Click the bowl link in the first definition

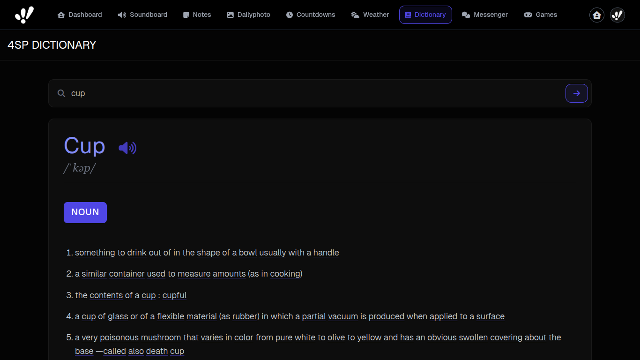tap(248, 253)
